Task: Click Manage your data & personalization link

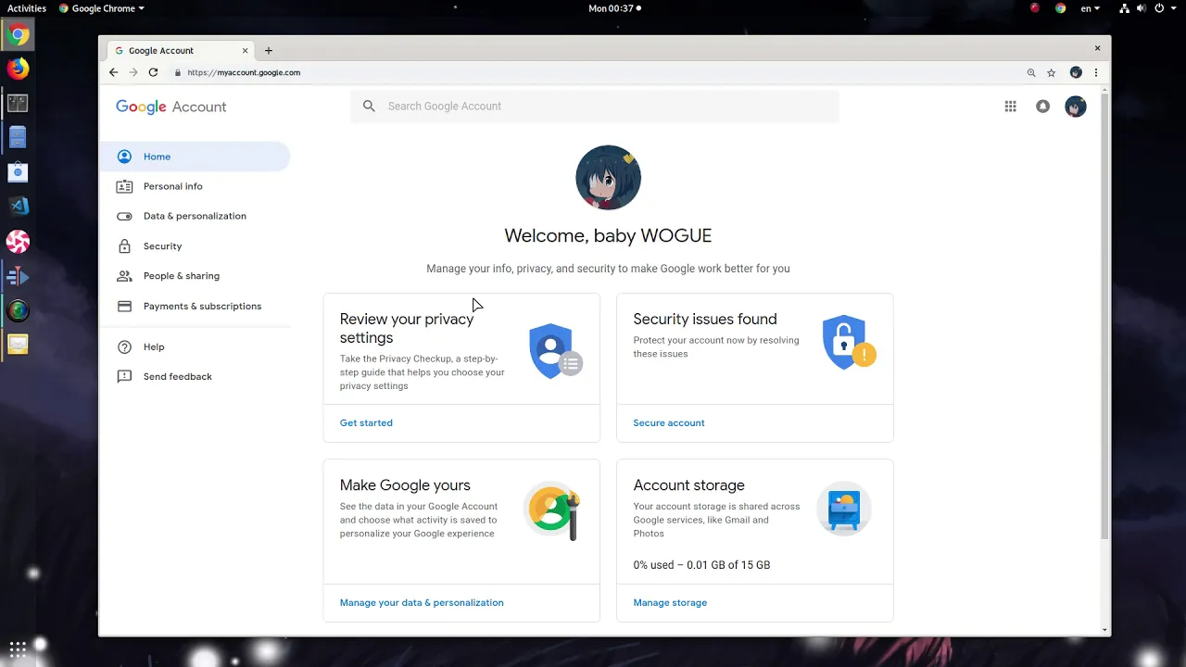Action: [x=422, y=602]
